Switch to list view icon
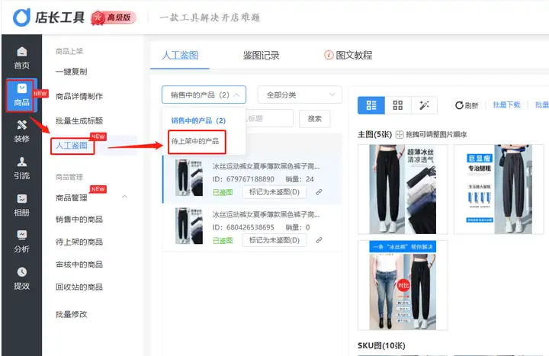Screen dimensions: 549x356 pos(371,105)
